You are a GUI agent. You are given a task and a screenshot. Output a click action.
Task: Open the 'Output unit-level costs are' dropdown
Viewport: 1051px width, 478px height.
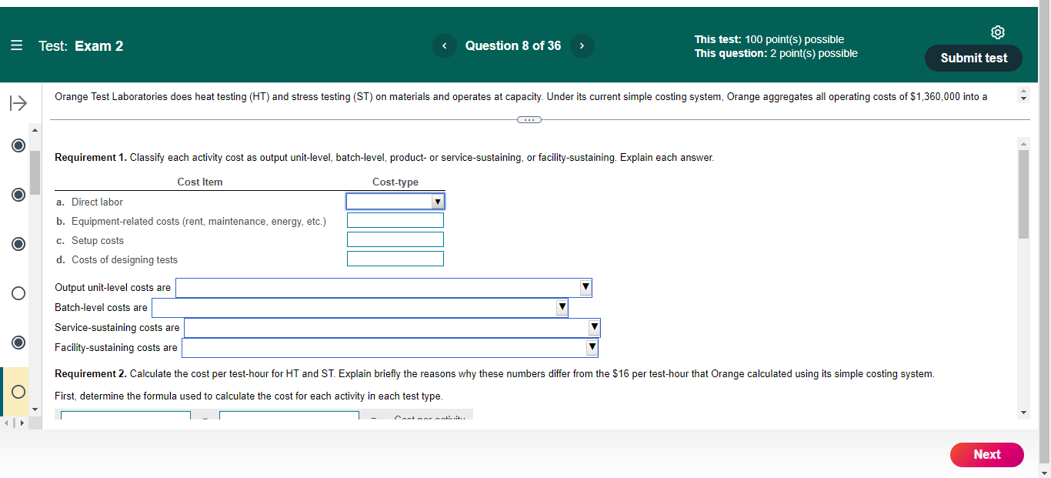[x=586, y=287]
